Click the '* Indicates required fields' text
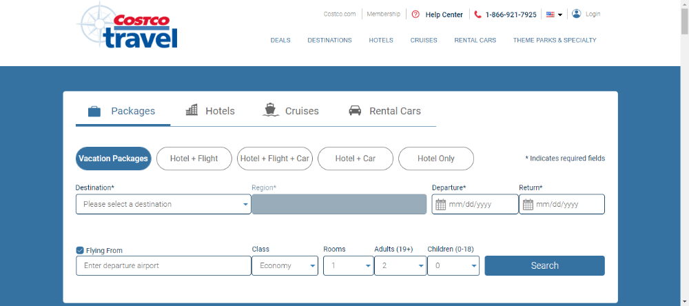 pyautogui.click(x=565, y=159)
